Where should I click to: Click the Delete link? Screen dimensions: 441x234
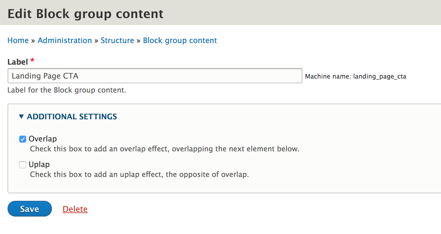click(x=75, y=209)
